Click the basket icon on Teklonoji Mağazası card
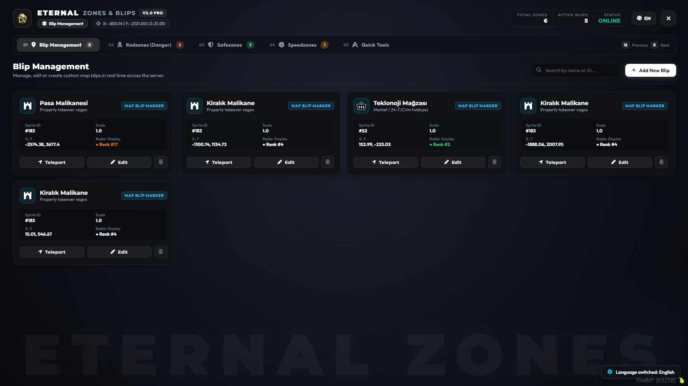This screenshot has width=688, height=386. click(361, 106)
